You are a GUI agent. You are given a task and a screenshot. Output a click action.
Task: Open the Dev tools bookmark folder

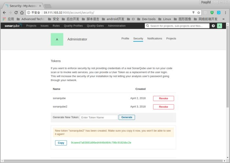tap(146, 19)
